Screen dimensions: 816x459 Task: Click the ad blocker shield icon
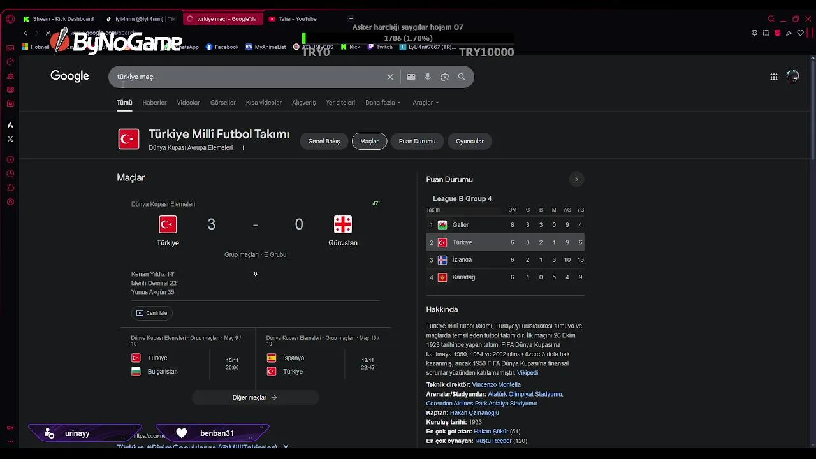point(777,33)
